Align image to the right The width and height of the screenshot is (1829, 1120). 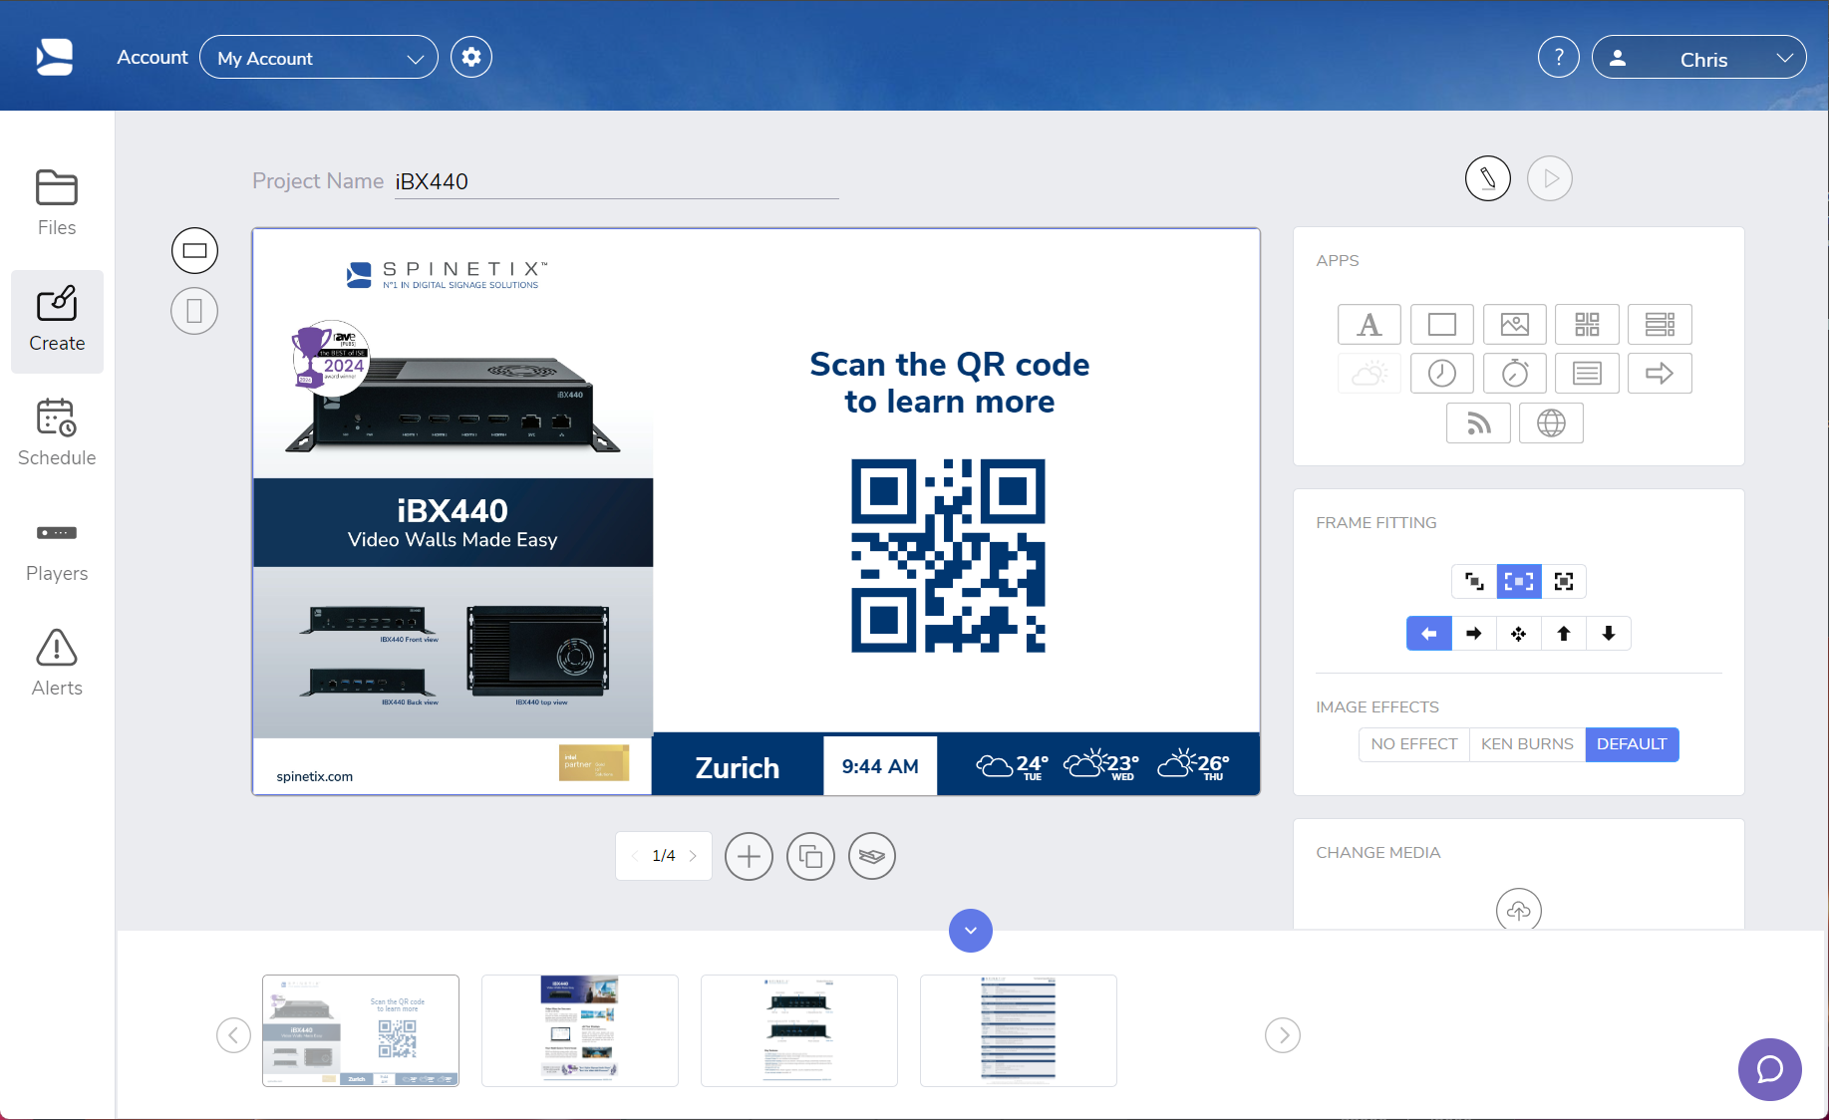click(x=1474, y=634)
